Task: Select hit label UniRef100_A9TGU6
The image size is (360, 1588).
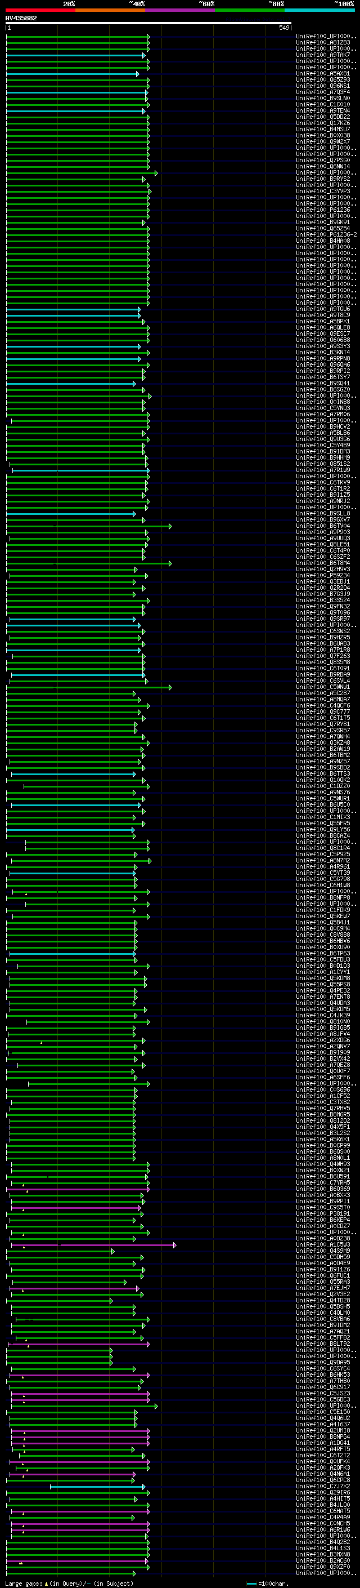Action: [x=323, y=309]
